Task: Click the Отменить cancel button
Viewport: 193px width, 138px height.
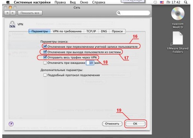Action: (x=112, y=124)
